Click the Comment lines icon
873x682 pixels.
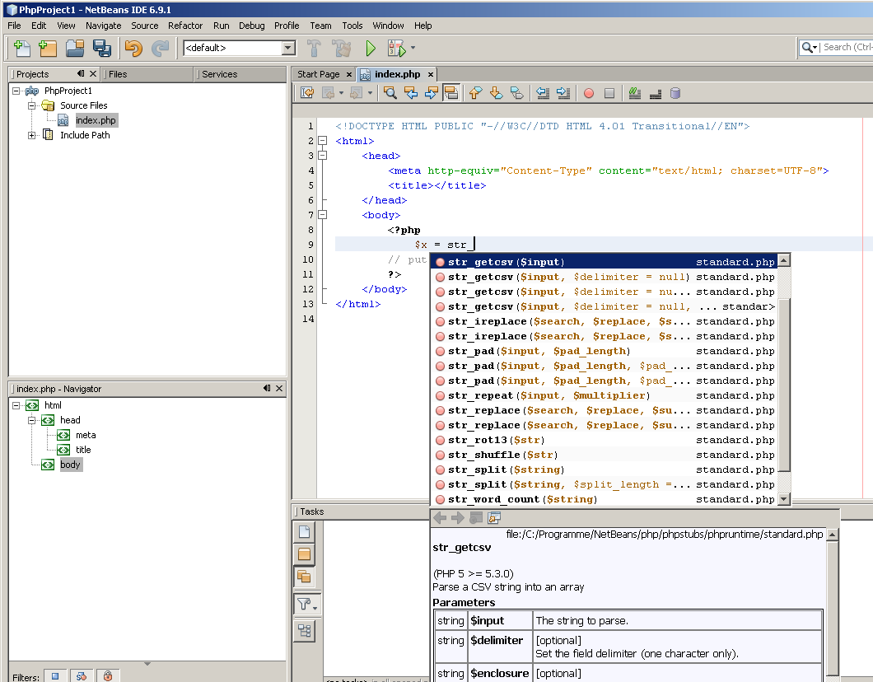coord(635,93)
